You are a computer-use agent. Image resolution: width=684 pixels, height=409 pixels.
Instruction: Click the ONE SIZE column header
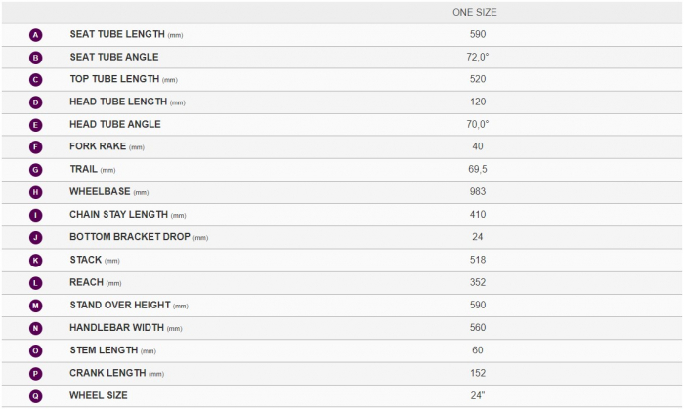click(475, 12)
